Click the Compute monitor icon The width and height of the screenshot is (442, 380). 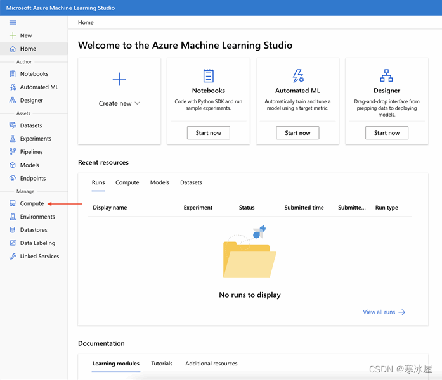[13, 203]
